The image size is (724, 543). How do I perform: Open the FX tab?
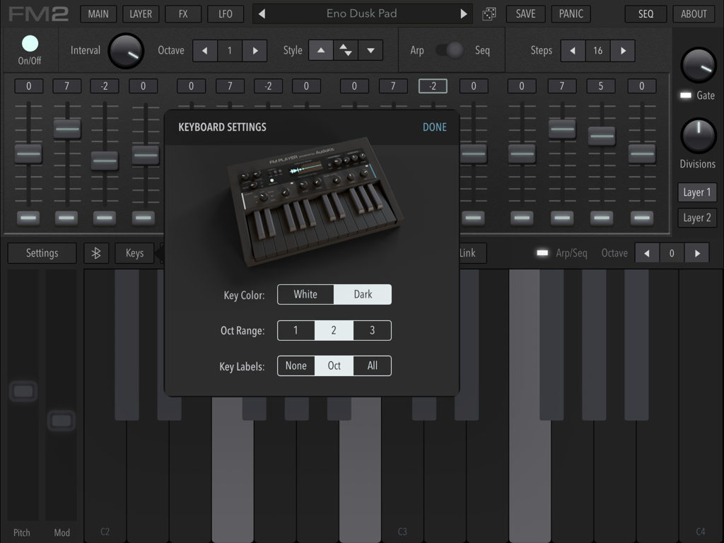183,13
